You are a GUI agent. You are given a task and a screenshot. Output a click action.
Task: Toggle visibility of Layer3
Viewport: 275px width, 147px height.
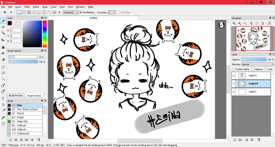[x=233, y=76]
